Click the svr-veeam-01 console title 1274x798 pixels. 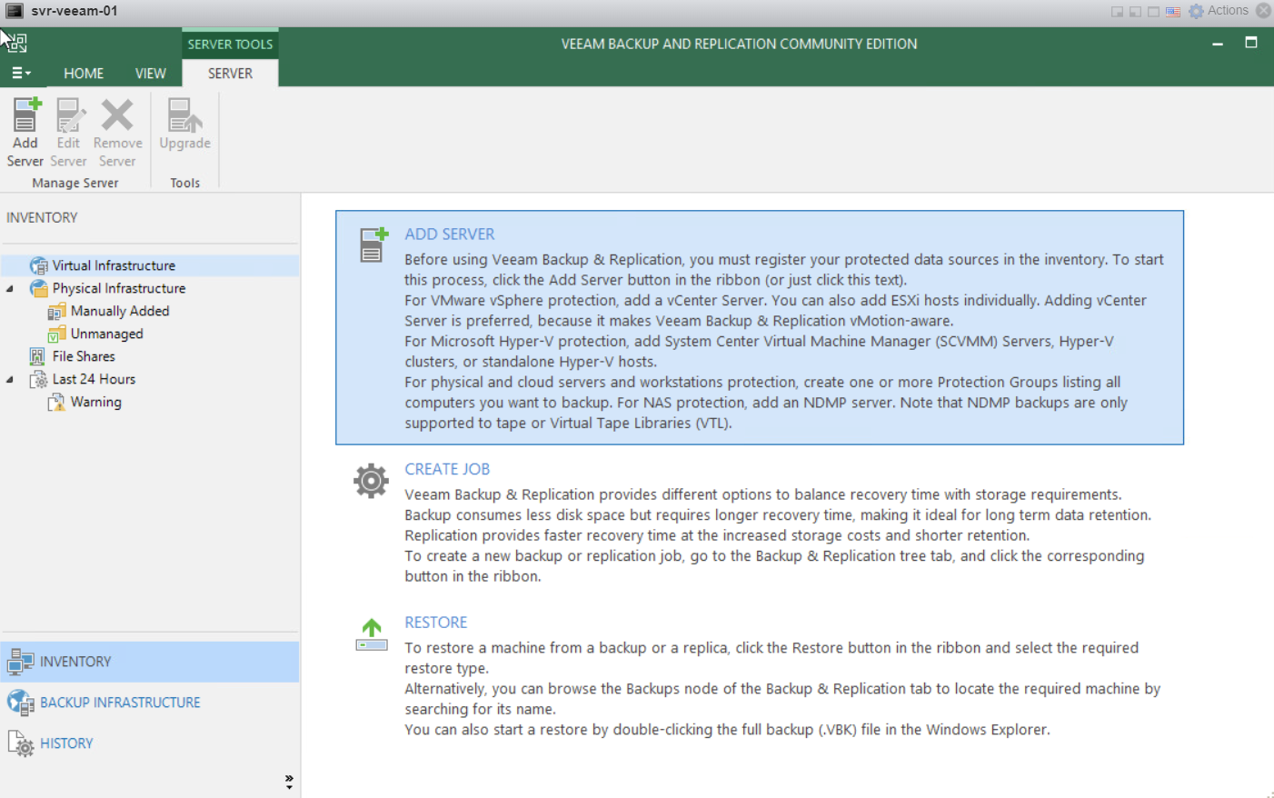[75, 11]
